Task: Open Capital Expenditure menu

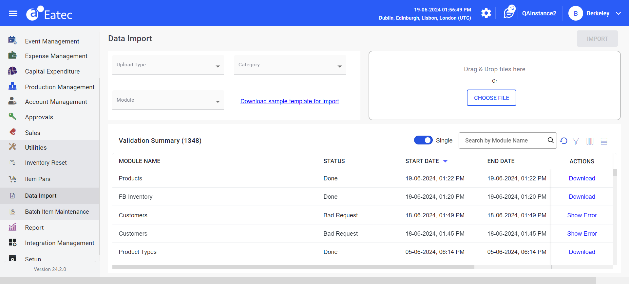Action: click(52, 71)
